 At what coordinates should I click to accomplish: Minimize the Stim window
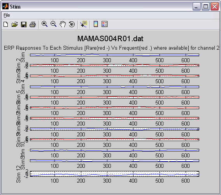[x=196, y=7]
